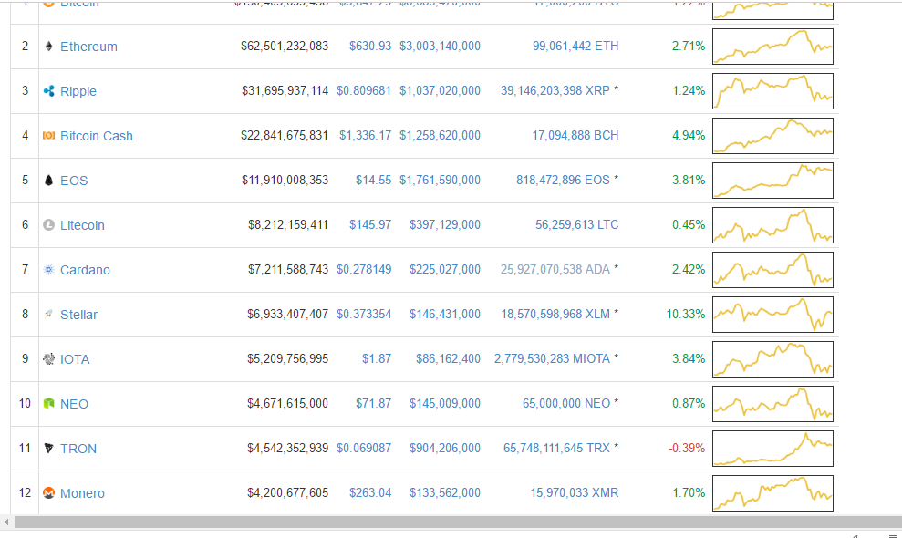
Task: Click Litecoin volume $397,129,000
Action: 445,225
